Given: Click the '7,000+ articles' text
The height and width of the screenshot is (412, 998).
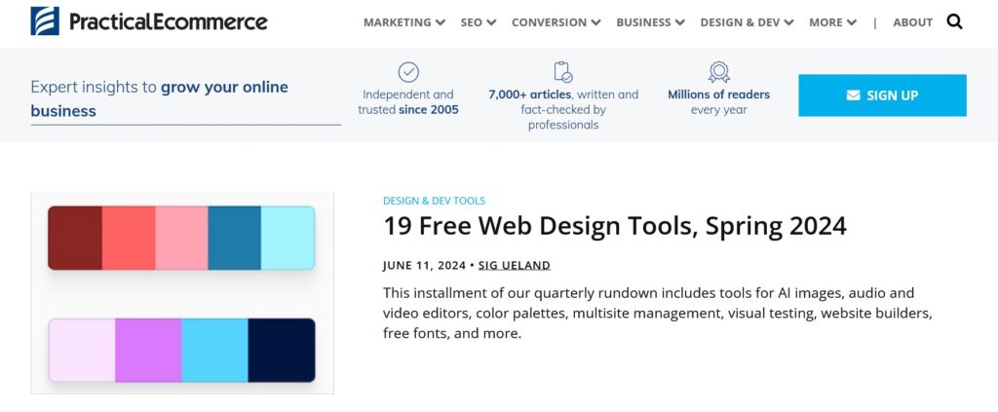Looking at the screenshot, I should tap(528, 94).
